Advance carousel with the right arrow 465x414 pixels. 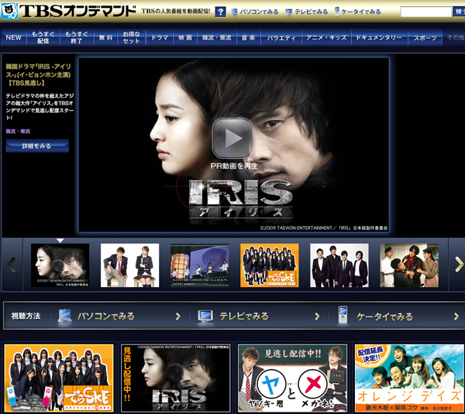click(x=458, y=265)
